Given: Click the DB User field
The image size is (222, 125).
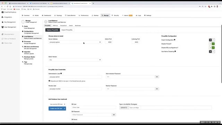Looking at the screenshot, I should [x=94, y=108].
